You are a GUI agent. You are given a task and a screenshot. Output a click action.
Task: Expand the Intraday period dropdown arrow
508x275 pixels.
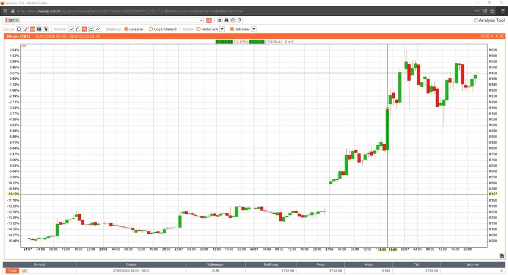(x=254, y=29)
